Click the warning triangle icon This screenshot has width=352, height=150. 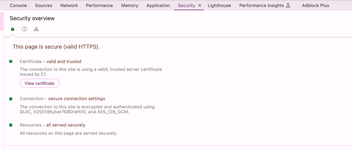(36, 29)
